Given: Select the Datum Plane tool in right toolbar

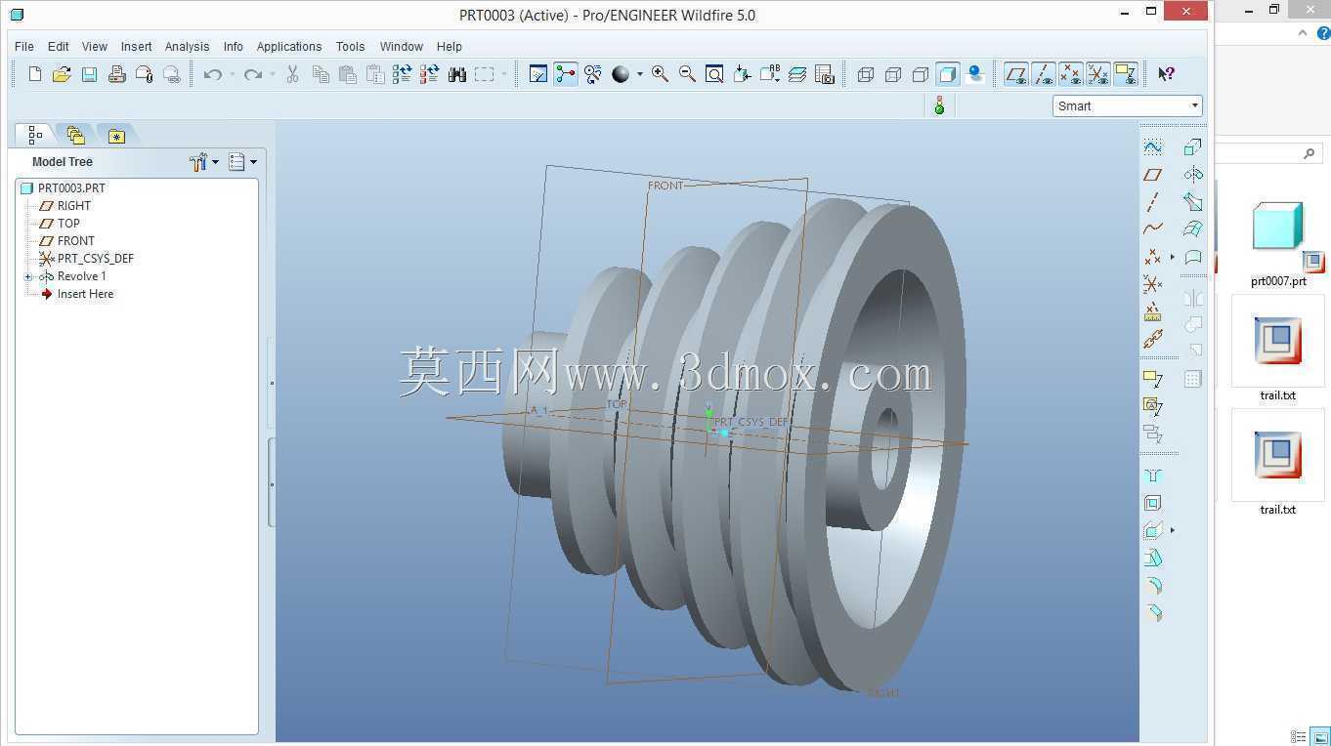Looking at the screenshot, I should tap(1153, 174).
